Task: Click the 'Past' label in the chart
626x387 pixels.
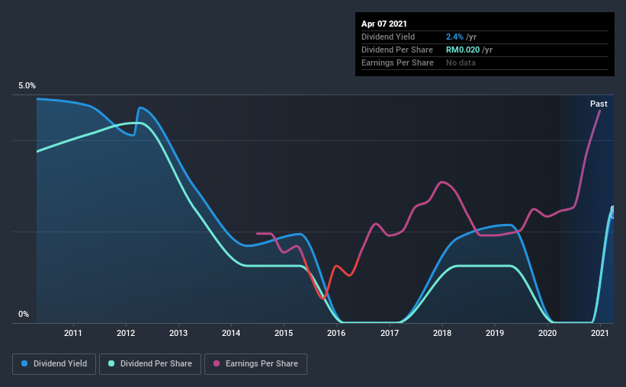Action: pyautogui.click(x=599, y=104)
